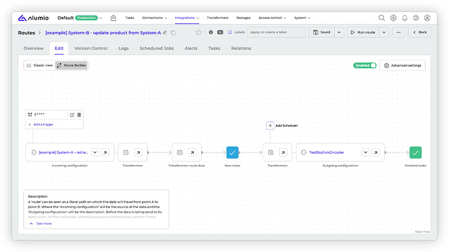Click the info circle icon

pos(211,32)
